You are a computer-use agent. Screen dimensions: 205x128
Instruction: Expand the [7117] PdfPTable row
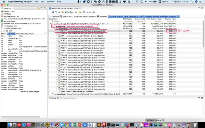[57, 53]
